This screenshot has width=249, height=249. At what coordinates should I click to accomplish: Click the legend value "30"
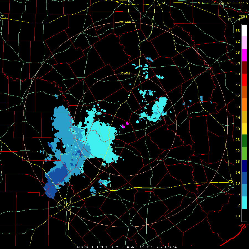pyautogui.click(x=238, y=129)
